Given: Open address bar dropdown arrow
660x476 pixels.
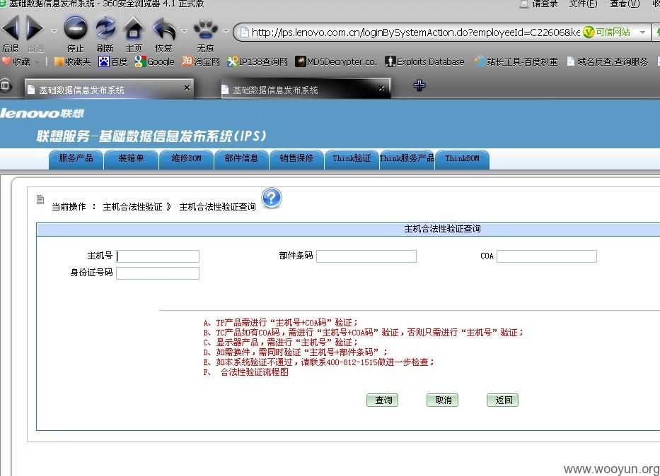Looking at the screenshot, I should [x=642, y=32].
